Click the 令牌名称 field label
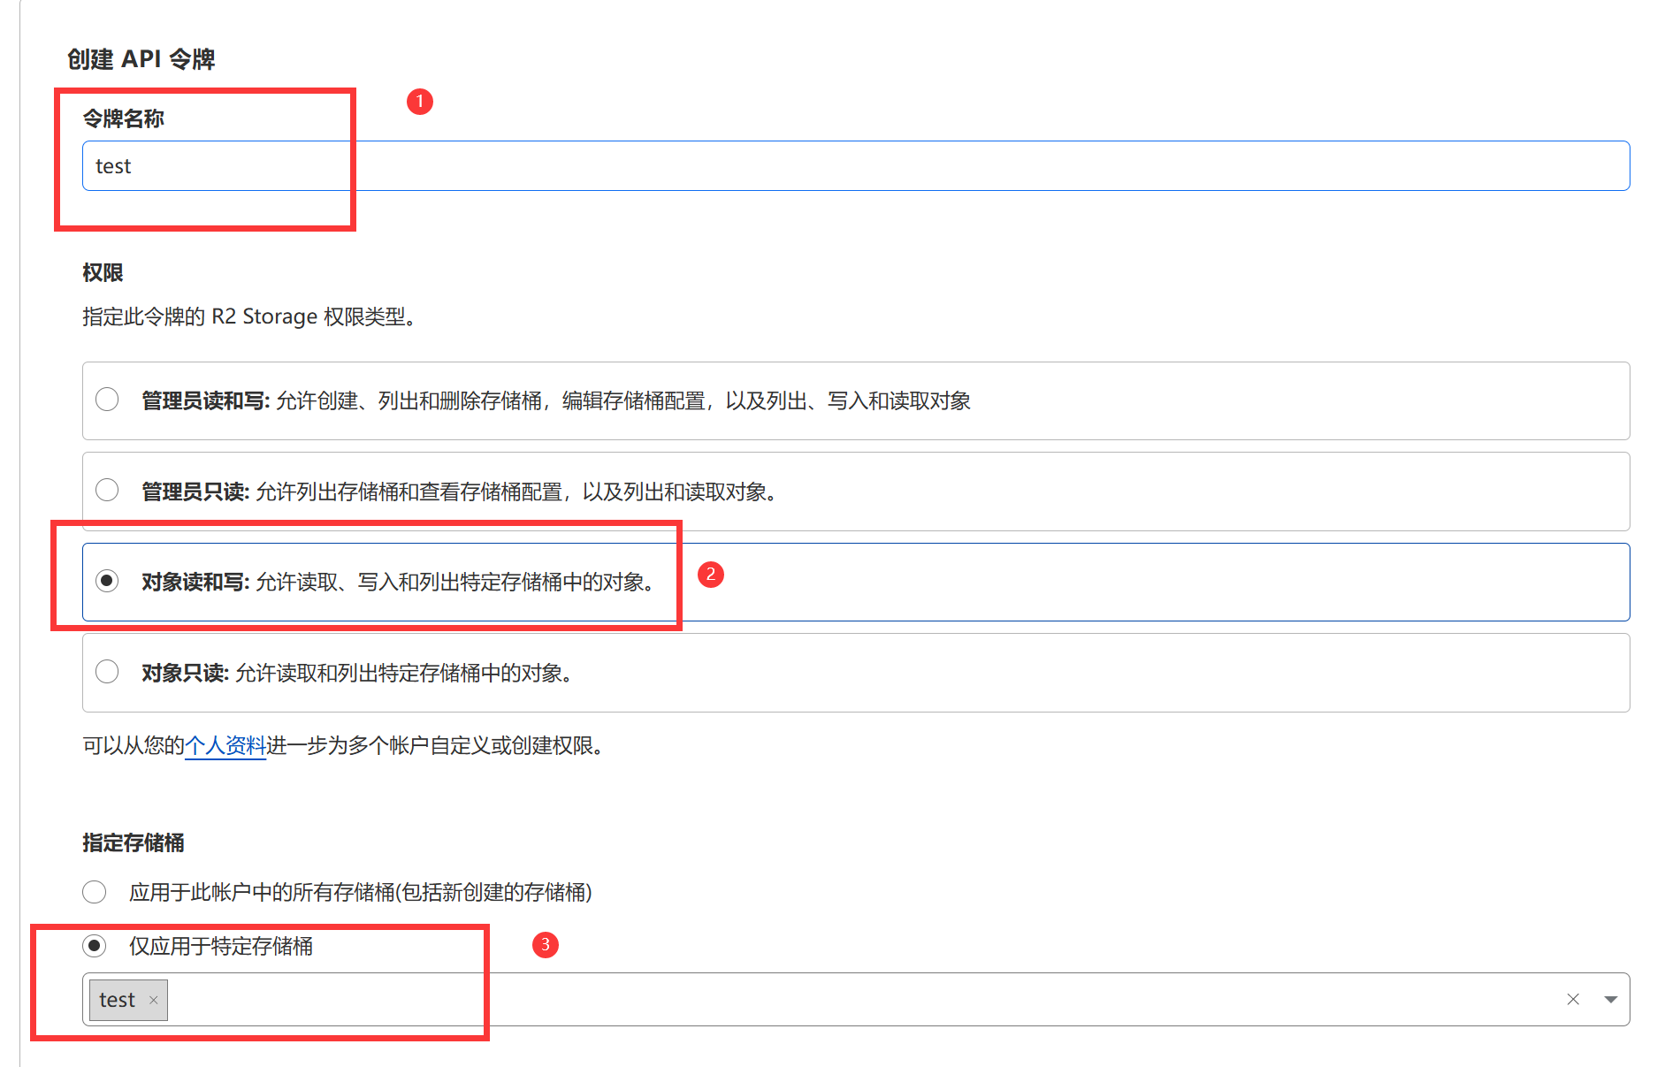This screenshot has height=1067, width=1680. coord(123,118)
